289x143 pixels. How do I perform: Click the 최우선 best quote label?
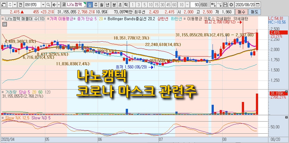(140, 12)
